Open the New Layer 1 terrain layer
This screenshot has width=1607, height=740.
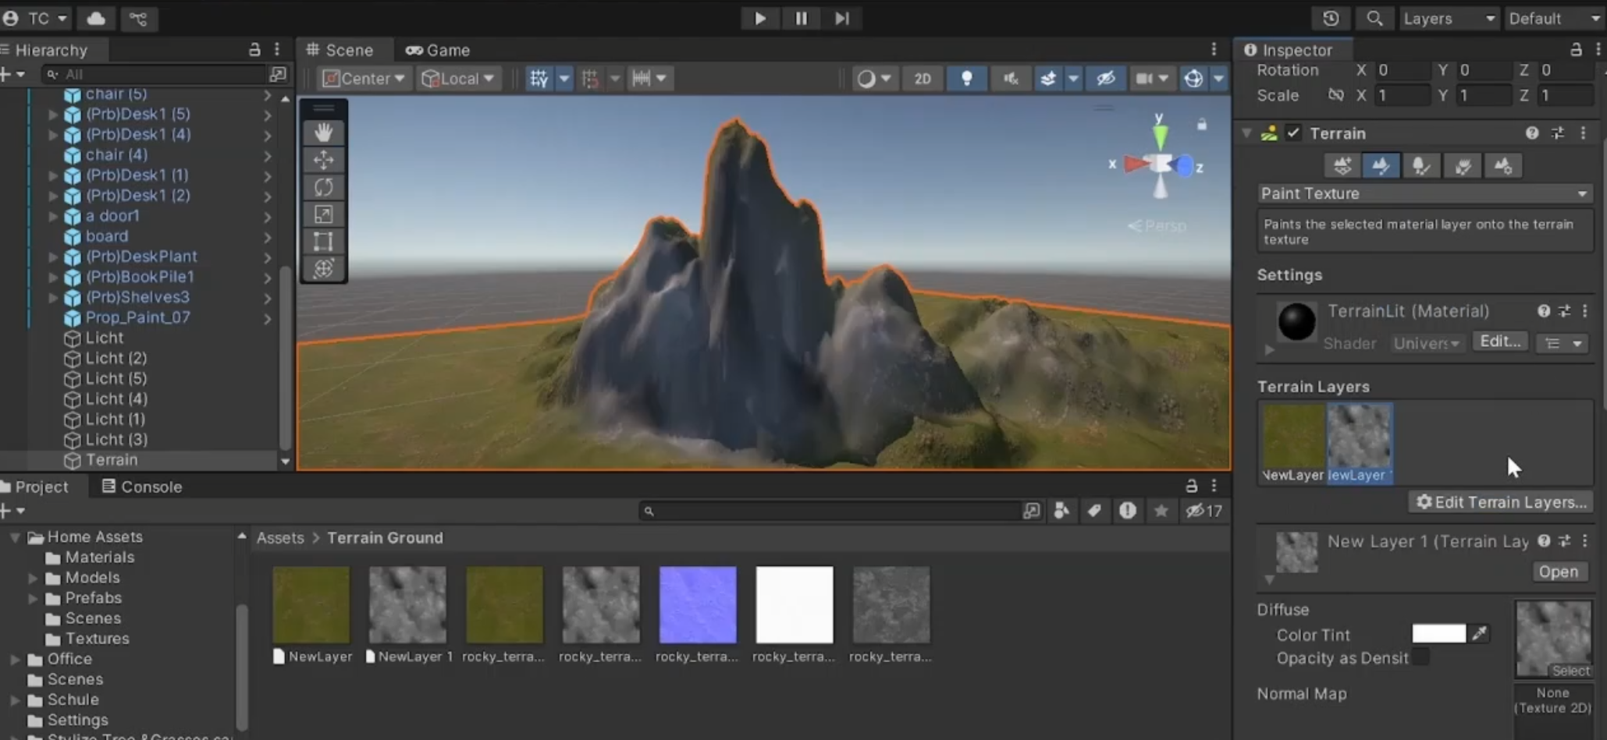(1559, 572)
